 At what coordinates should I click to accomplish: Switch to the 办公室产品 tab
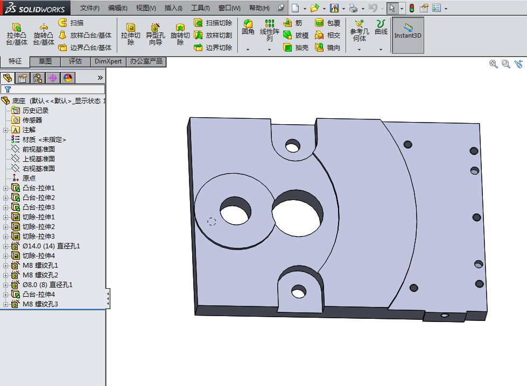tap(146, 61)
